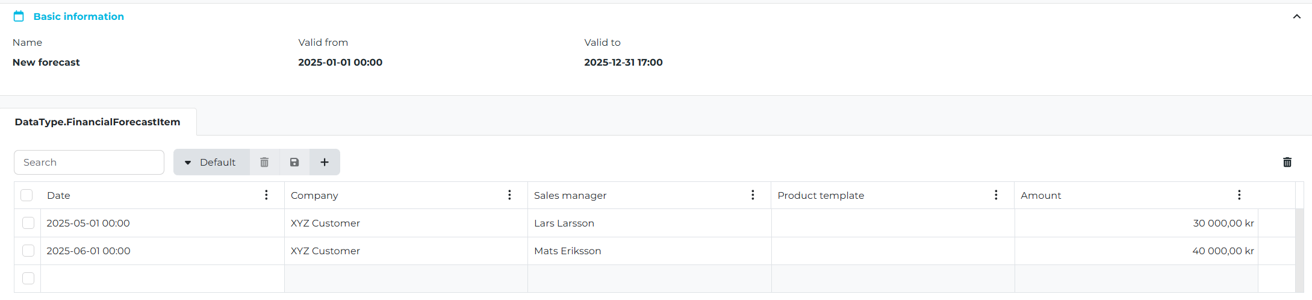Select the DataType.FinancialForecastItem tab

98,122
